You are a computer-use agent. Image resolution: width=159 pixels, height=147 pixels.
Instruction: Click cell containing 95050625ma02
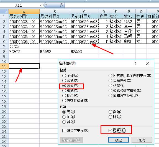coord(55,36)
